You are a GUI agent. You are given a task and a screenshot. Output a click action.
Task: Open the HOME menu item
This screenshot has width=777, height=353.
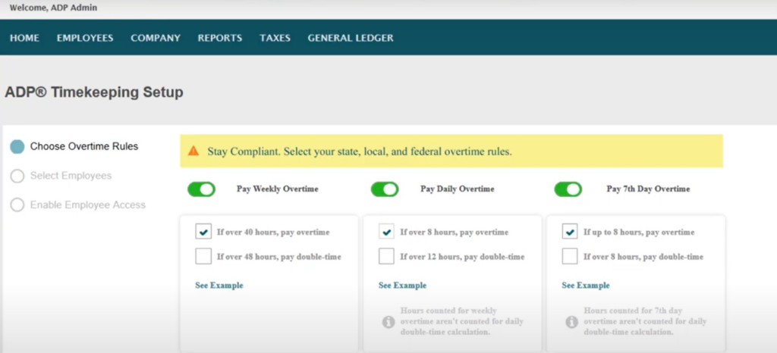[x=24, y=38]
